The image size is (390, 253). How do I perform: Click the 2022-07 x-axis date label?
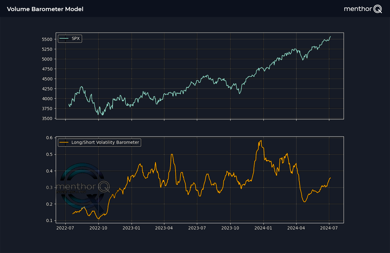(x=65, y=228)
